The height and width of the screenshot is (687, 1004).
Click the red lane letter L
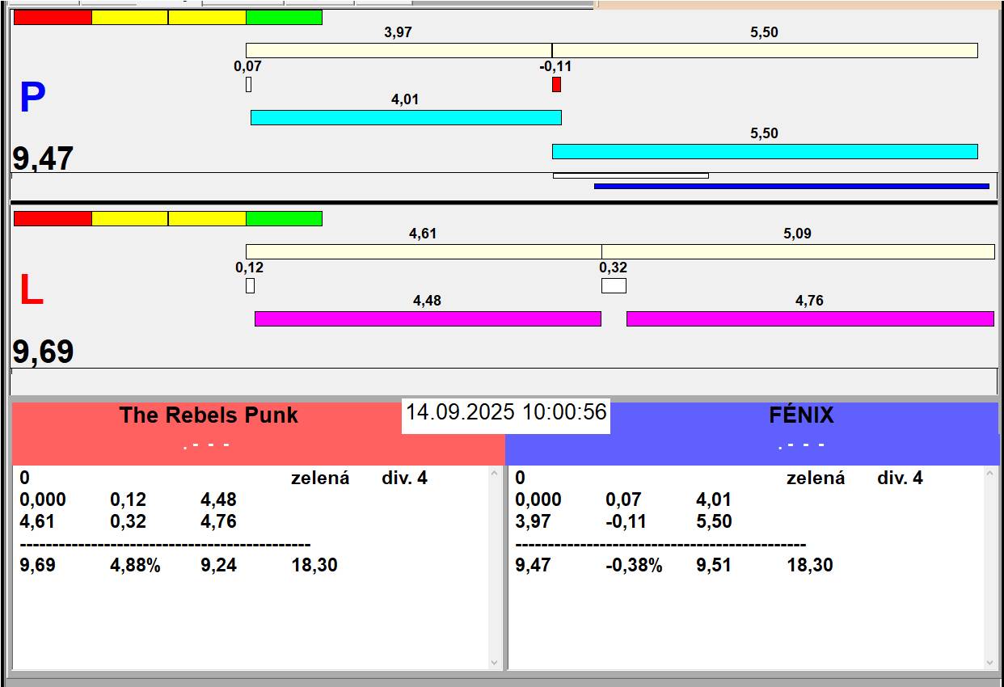pos(31,291)
